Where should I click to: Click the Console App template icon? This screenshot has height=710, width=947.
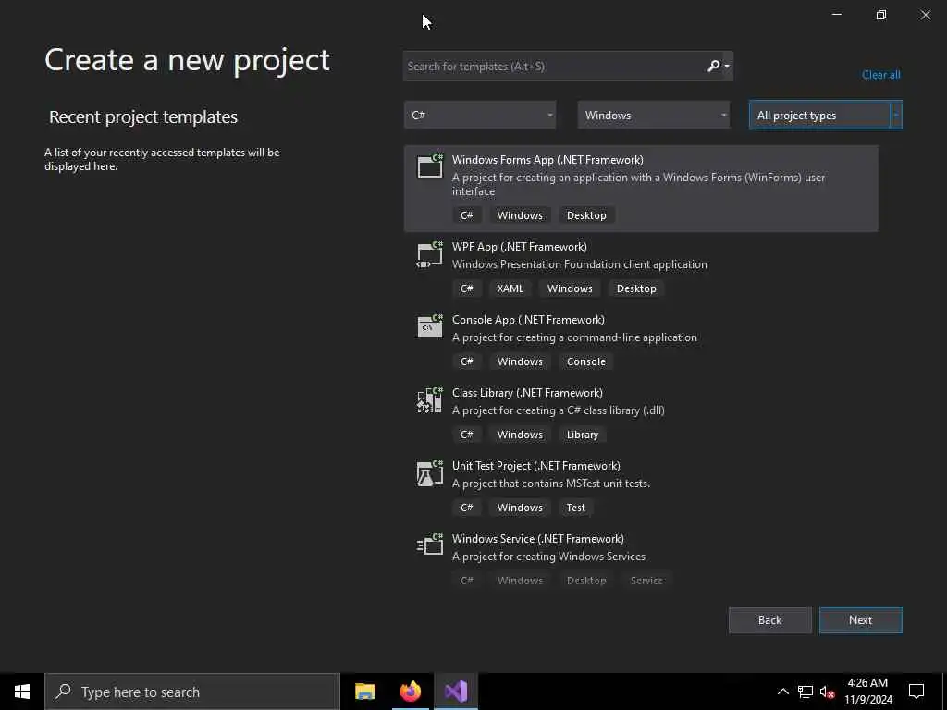[430, 326]
